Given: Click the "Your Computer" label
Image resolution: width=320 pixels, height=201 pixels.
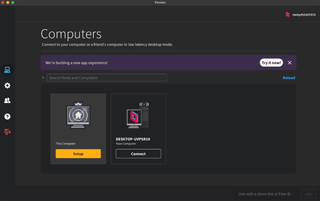Looking at the screenshot, I should tap(126, 144).
